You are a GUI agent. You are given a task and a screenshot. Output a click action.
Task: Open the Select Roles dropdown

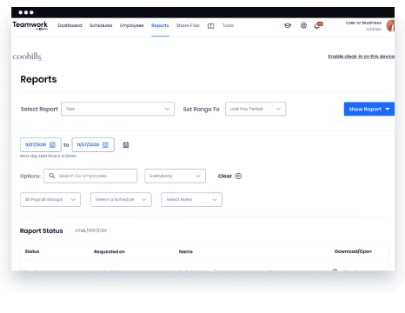coord(191,199)
